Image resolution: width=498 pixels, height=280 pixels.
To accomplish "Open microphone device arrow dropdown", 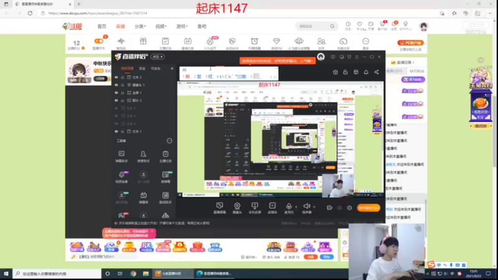I will coord(296,207).
